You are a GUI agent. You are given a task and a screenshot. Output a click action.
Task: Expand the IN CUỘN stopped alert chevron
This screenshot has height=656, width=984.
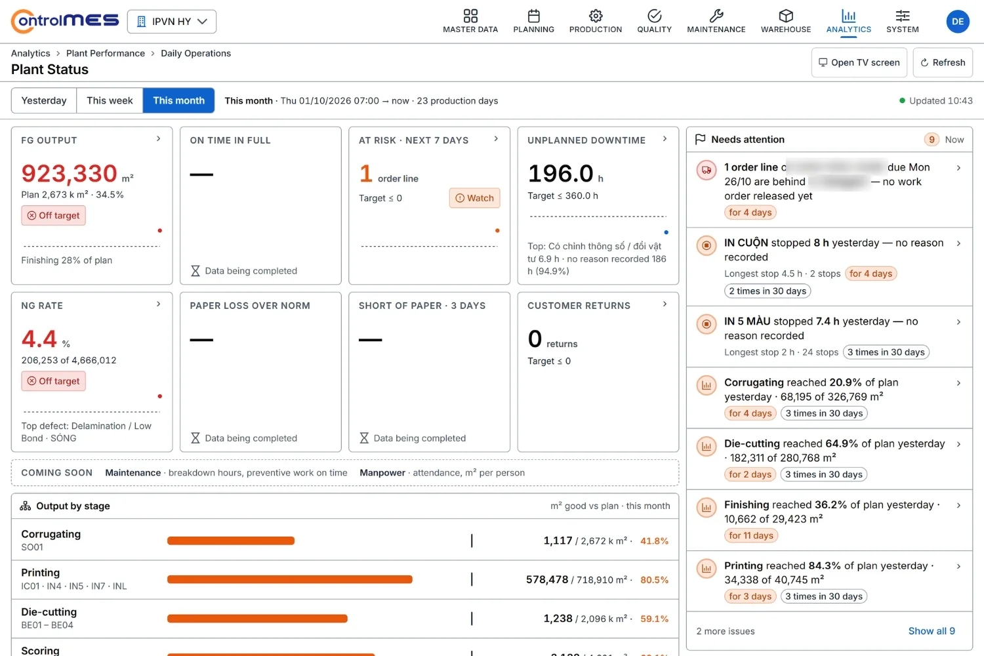click(x=958, y=243)
